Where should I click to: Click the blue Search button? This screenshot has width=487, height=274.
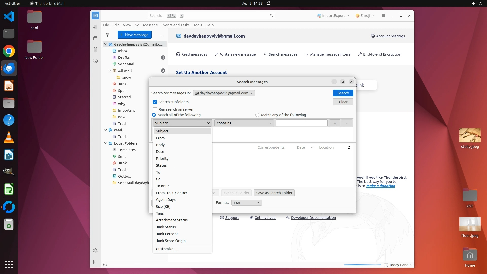[x=343, y=93]
